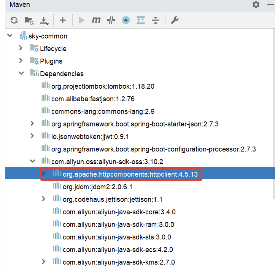Select org.apache.httpcomponents:httpclient:4.5.13 row
Viewport: 275px width, 276px height.
click(x=140, y=173)
